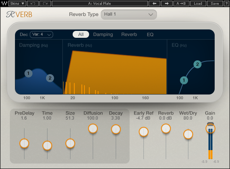Viewport: 230px width, 169px height.
Task: Click the Waves logo icon
Action: pyautogui.click(x=4, y=3)
